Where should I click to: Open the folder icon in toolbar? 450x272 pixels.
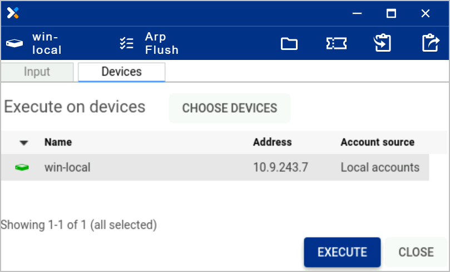coord(289,43)
